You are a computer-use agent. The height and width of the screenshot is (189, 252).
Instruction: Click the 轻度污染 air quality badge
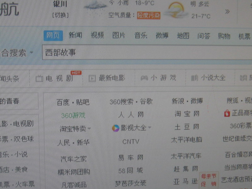[x=148, y=15]
